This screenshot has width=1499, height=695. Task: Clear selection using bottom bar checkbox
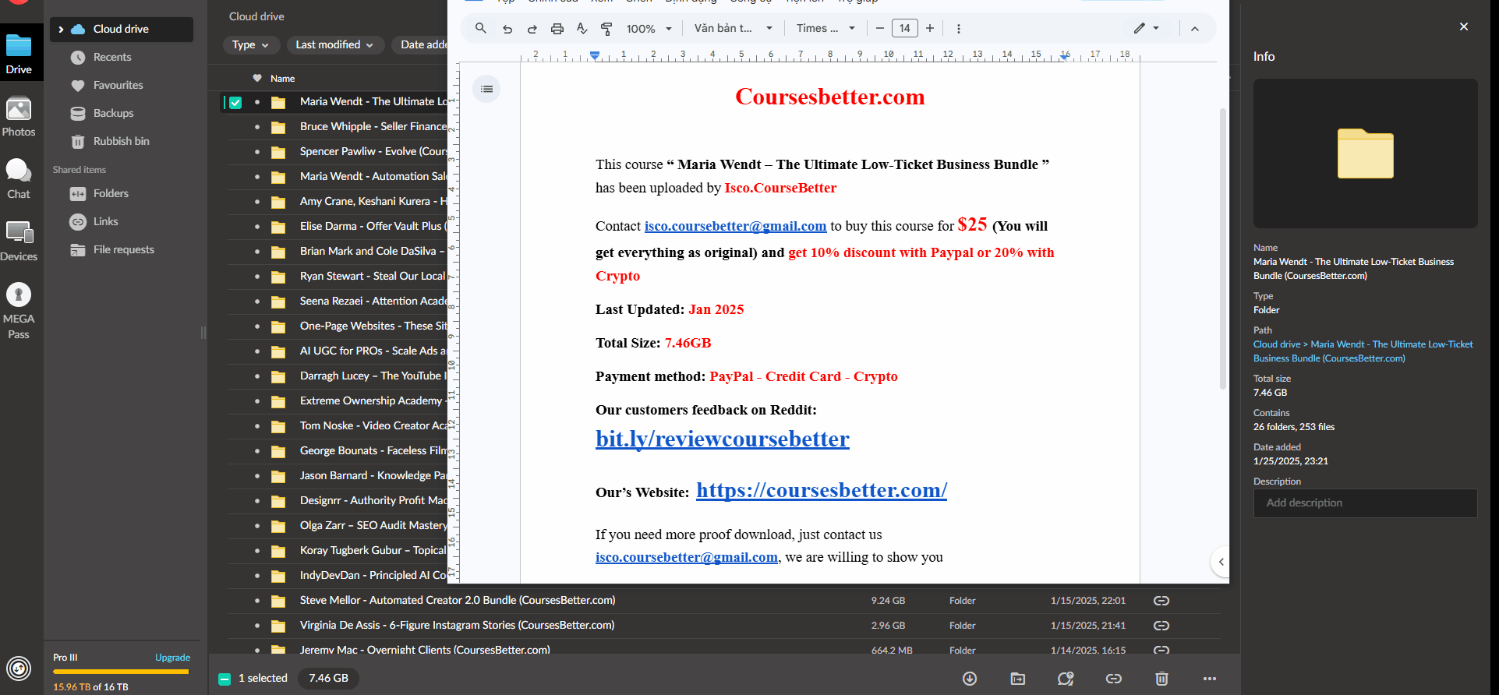click(x=224, y=679)
